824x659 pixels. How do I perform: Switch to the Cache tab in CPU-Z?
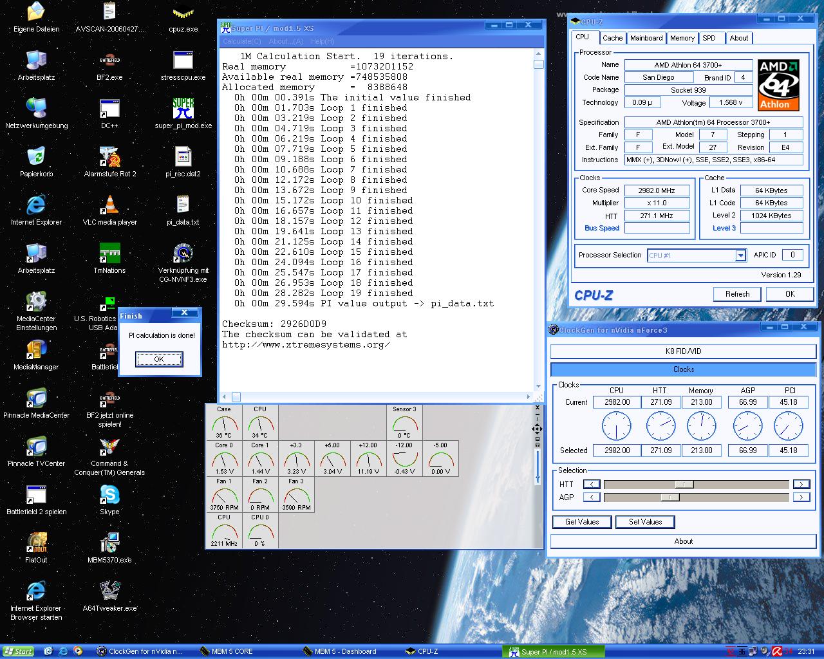click(x=612, y=38)
